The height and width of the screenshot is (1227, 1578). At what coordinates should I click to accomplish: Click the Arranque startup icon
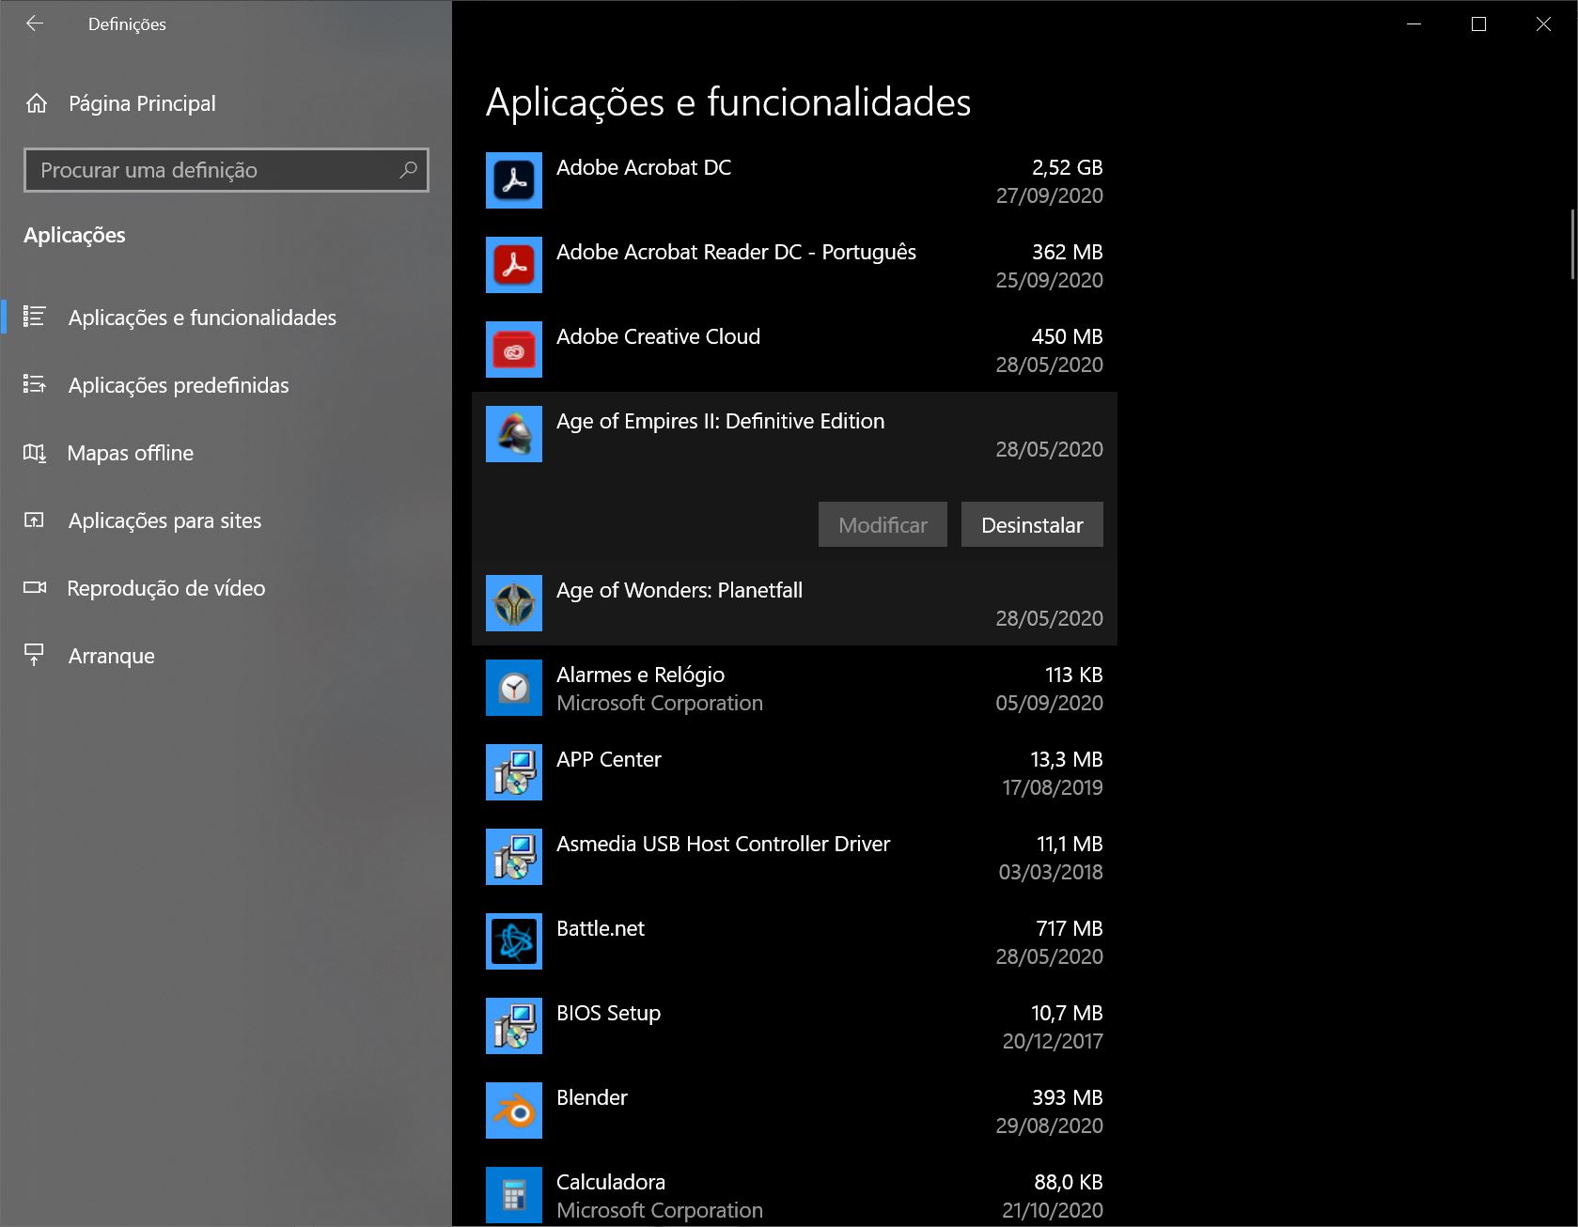point(34,655)
